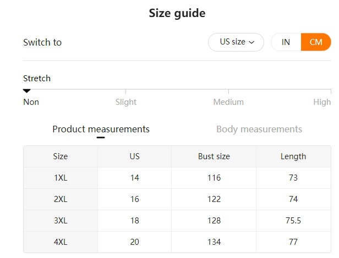Select the 3XL size cell

pos(61,221)
